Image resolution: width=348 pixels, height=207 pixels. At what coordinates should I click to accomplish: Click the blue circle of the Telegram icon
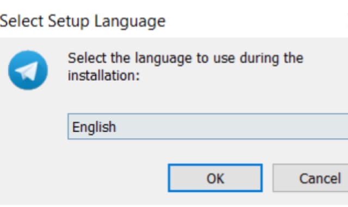click(x=28, y=70)
